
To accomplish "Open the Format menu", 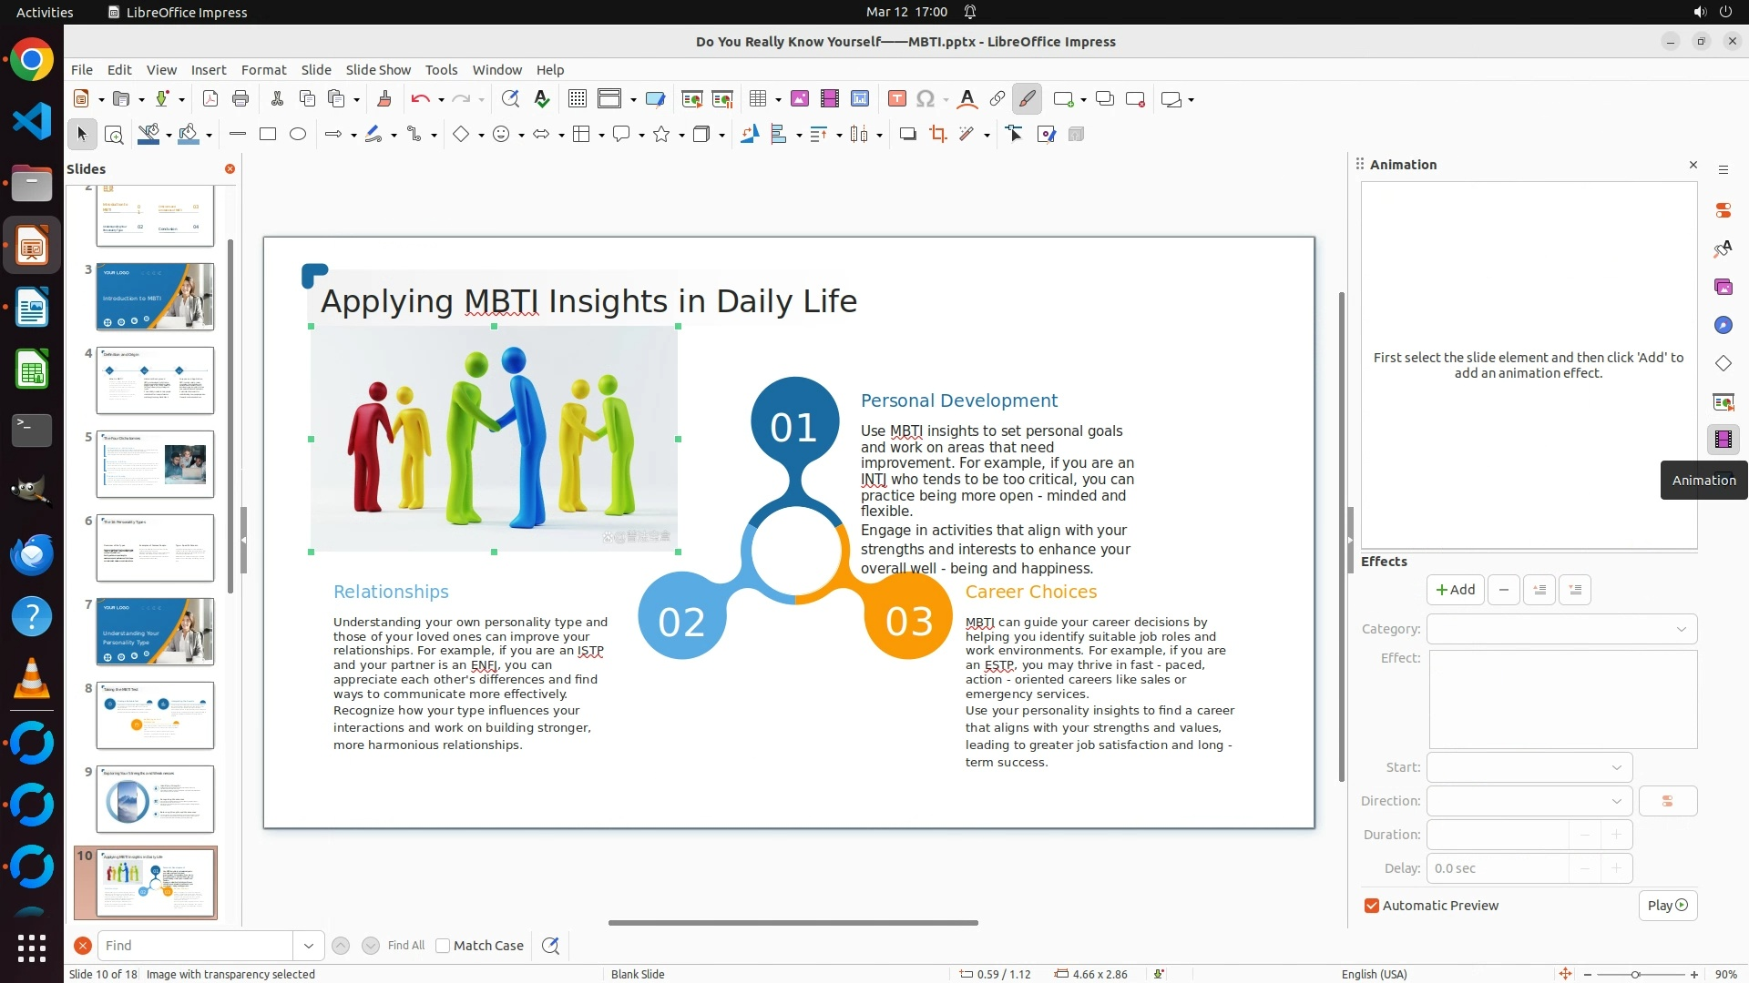I will coord(263,70).
